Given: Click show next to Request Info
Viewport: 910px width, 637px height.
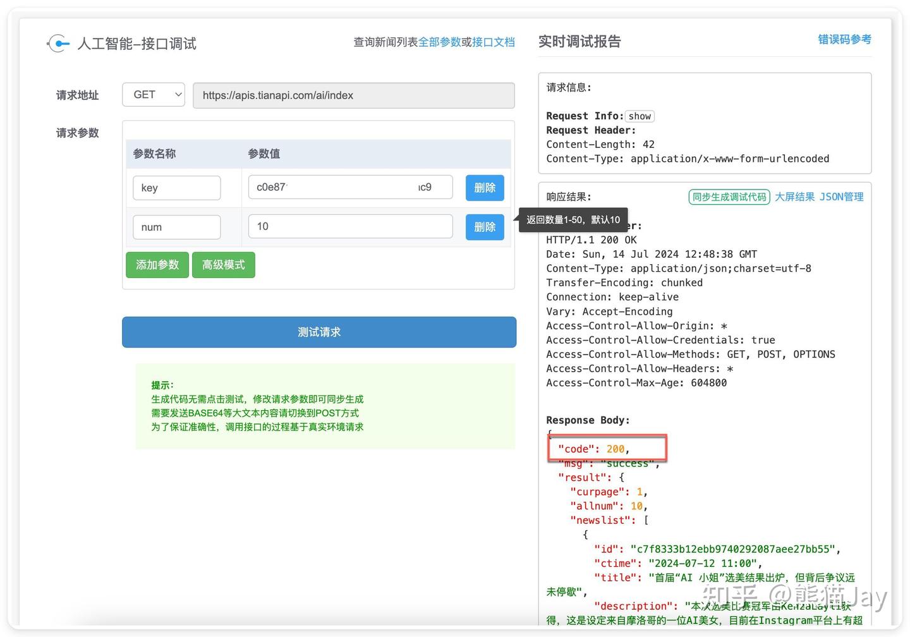Looking at the screenshot, I should click(640, 116).
